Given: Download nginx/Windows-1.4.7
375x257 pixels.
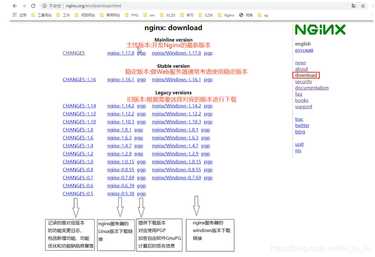Looking at the screenshot, I should [x=175, y=146].
